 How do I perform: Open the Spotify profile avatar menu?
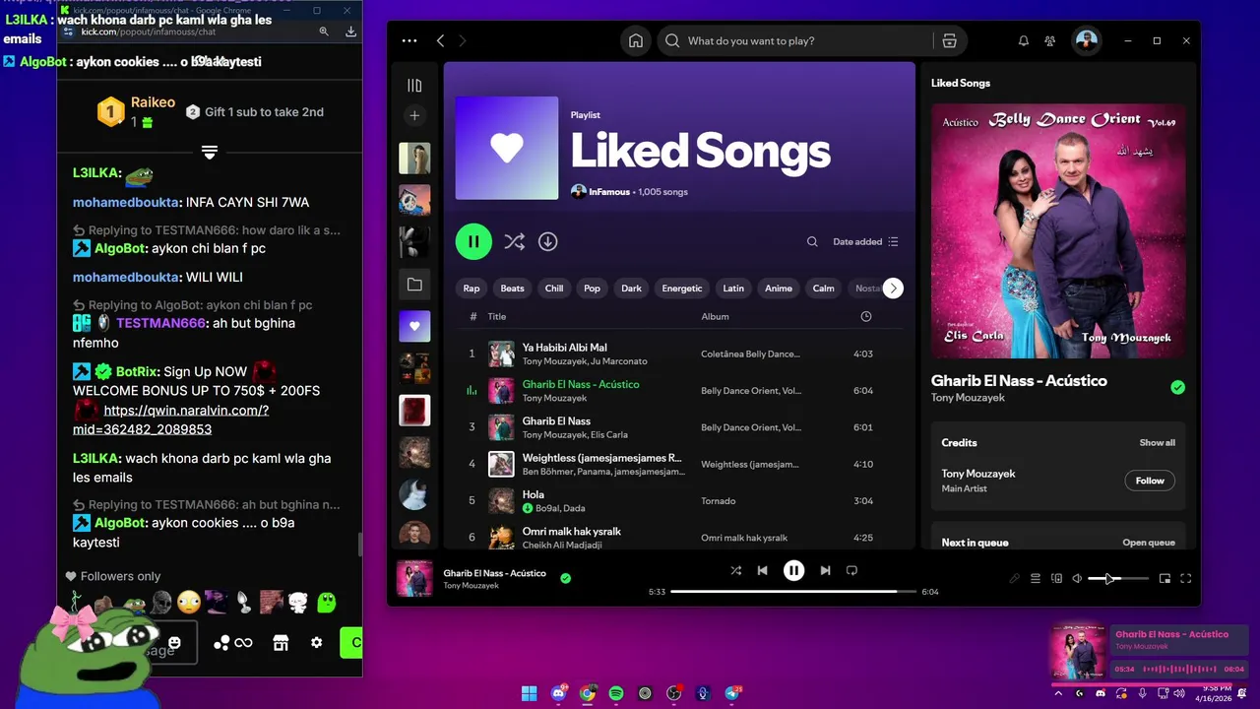[x=1086, y=40]
